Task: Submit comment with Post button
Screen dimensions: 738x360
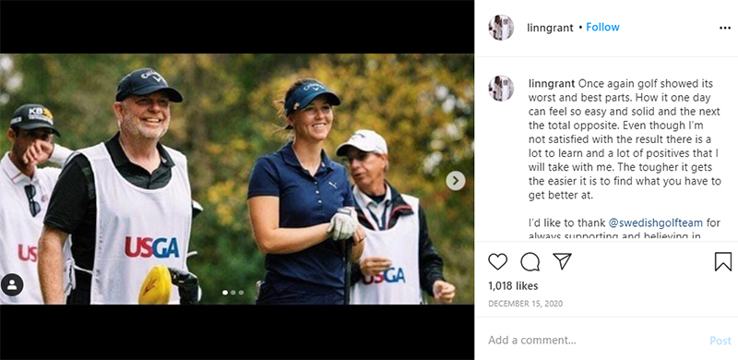Action: click(720, 341)
